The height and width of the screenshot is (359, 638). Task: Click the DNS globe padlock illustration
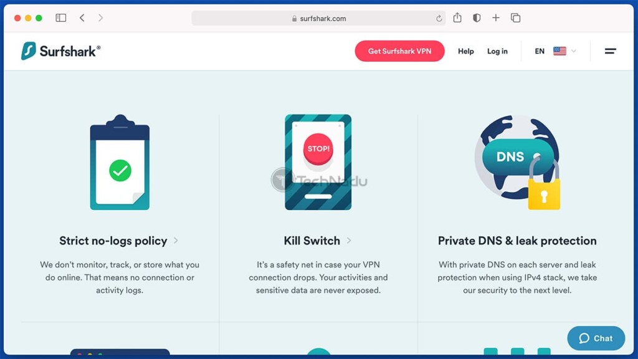pos(517,163)
